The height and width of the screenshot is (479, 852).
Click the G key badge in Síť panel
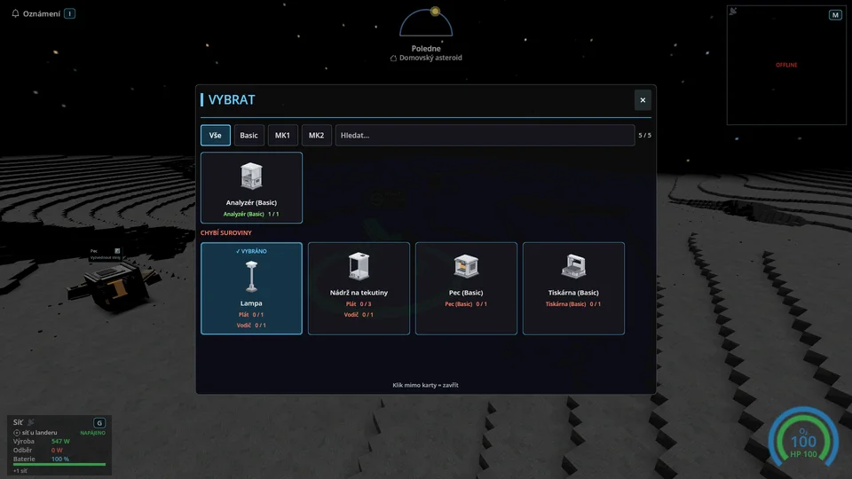99,422
